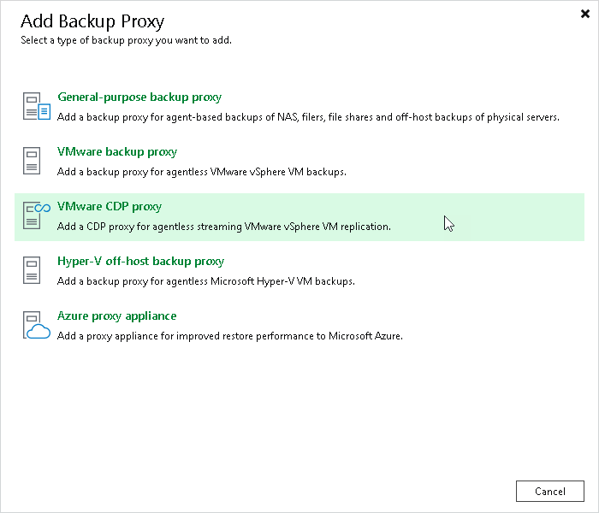This screenshot has width=599, height=513.
Task: Open the Azure proxy appliance link
Action: click(x=117, y=316)
